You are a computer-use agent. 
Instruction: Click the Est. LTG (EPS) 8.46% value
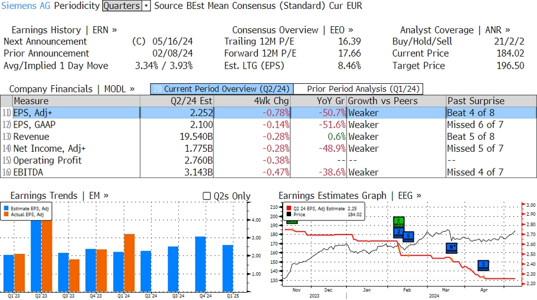coord(349,65)
